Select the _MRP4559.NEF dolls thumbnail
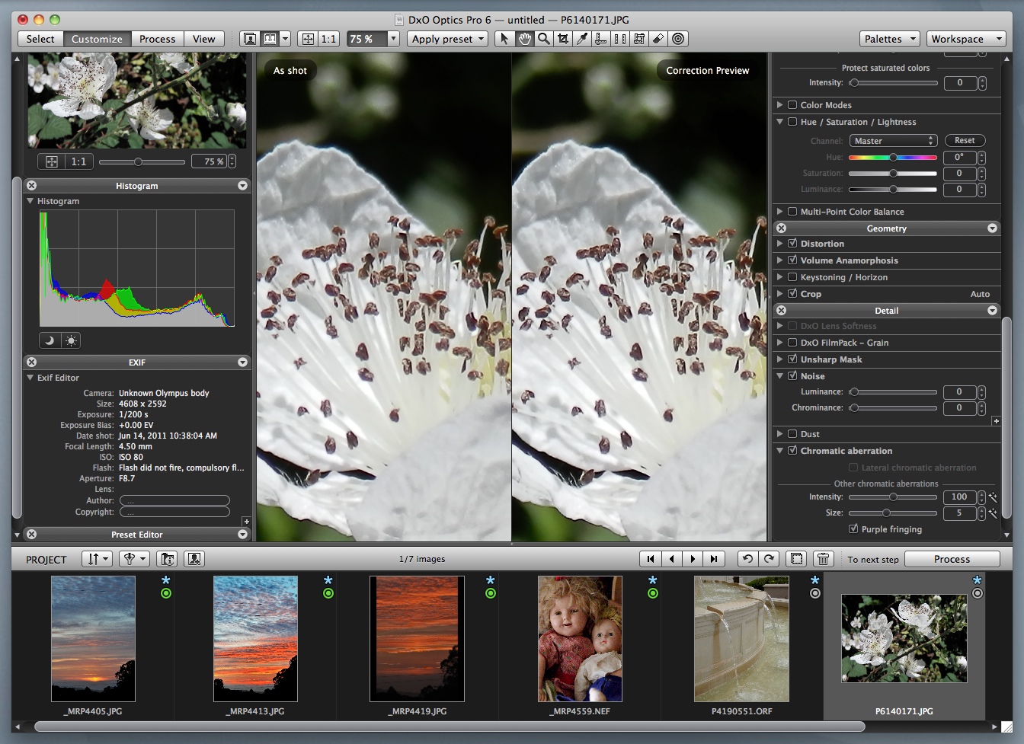The image size is (1024, 744). pos(580,638)
